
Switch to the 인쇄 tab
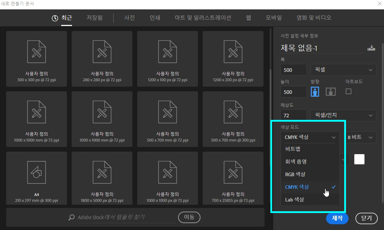tap(155, 17)
